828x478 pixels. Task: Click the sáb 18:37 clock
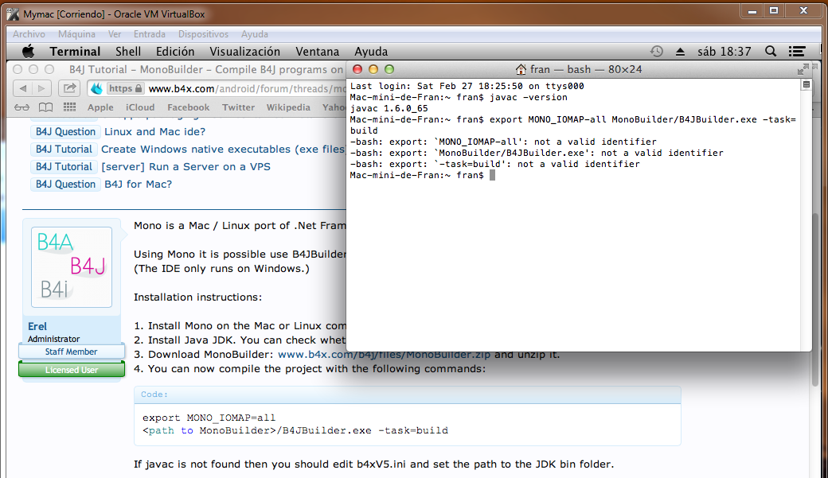click(724, 51)
